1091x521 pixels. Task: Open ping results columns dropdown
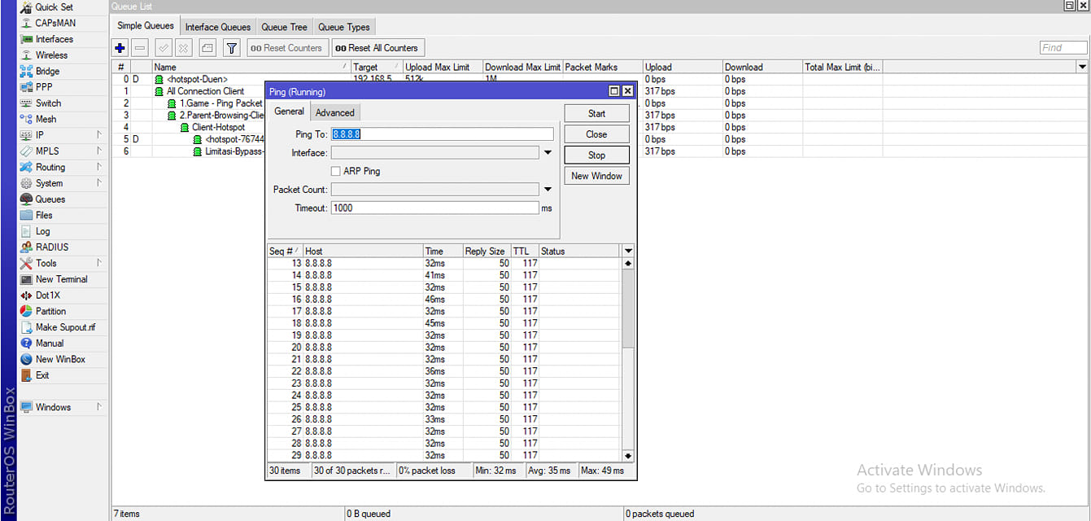tap(627, 251)
